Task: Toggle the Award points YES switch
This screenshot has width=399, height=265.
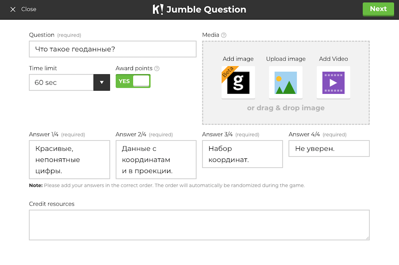Action: 133,81
